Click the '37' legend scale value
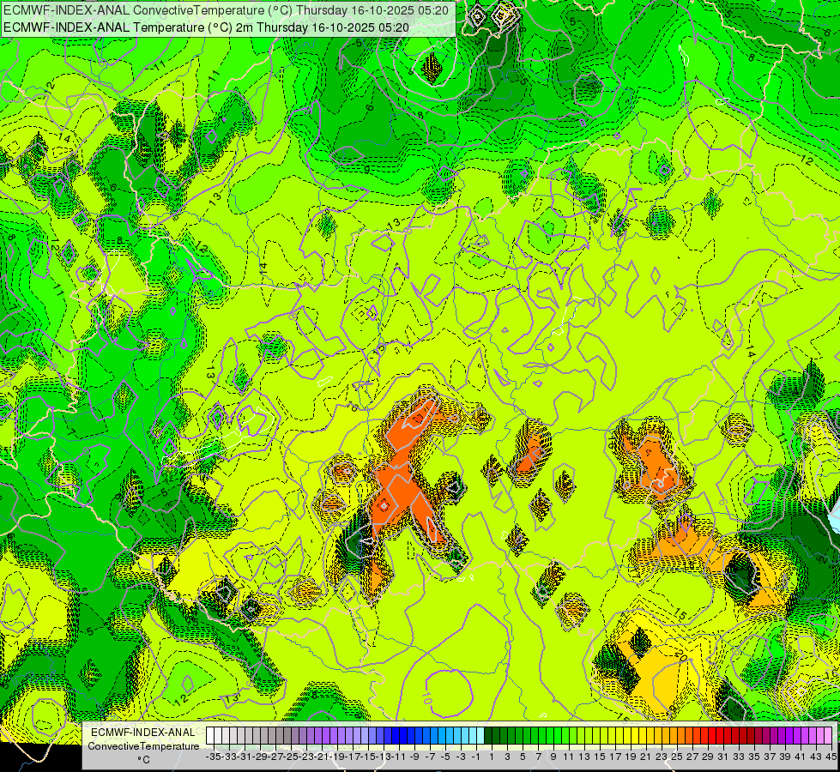The width and height of the screenshot is (840, 772). tap(770, 757)
